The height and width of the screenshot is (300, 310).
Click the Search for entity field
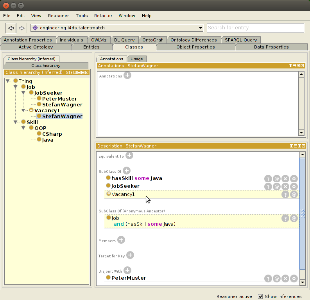click(x=255, y=28)
